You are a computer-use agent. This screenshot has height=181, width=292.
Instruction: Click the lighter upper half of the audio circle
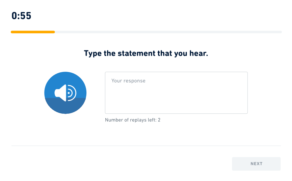[65, 79]
